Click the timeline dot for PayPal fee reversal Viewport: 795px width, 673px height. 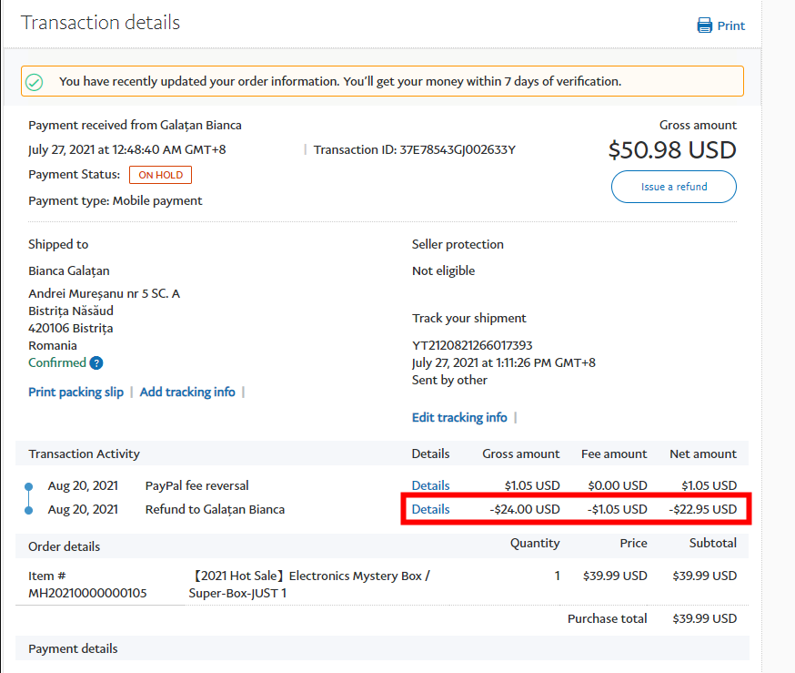(x=29, y=486)
